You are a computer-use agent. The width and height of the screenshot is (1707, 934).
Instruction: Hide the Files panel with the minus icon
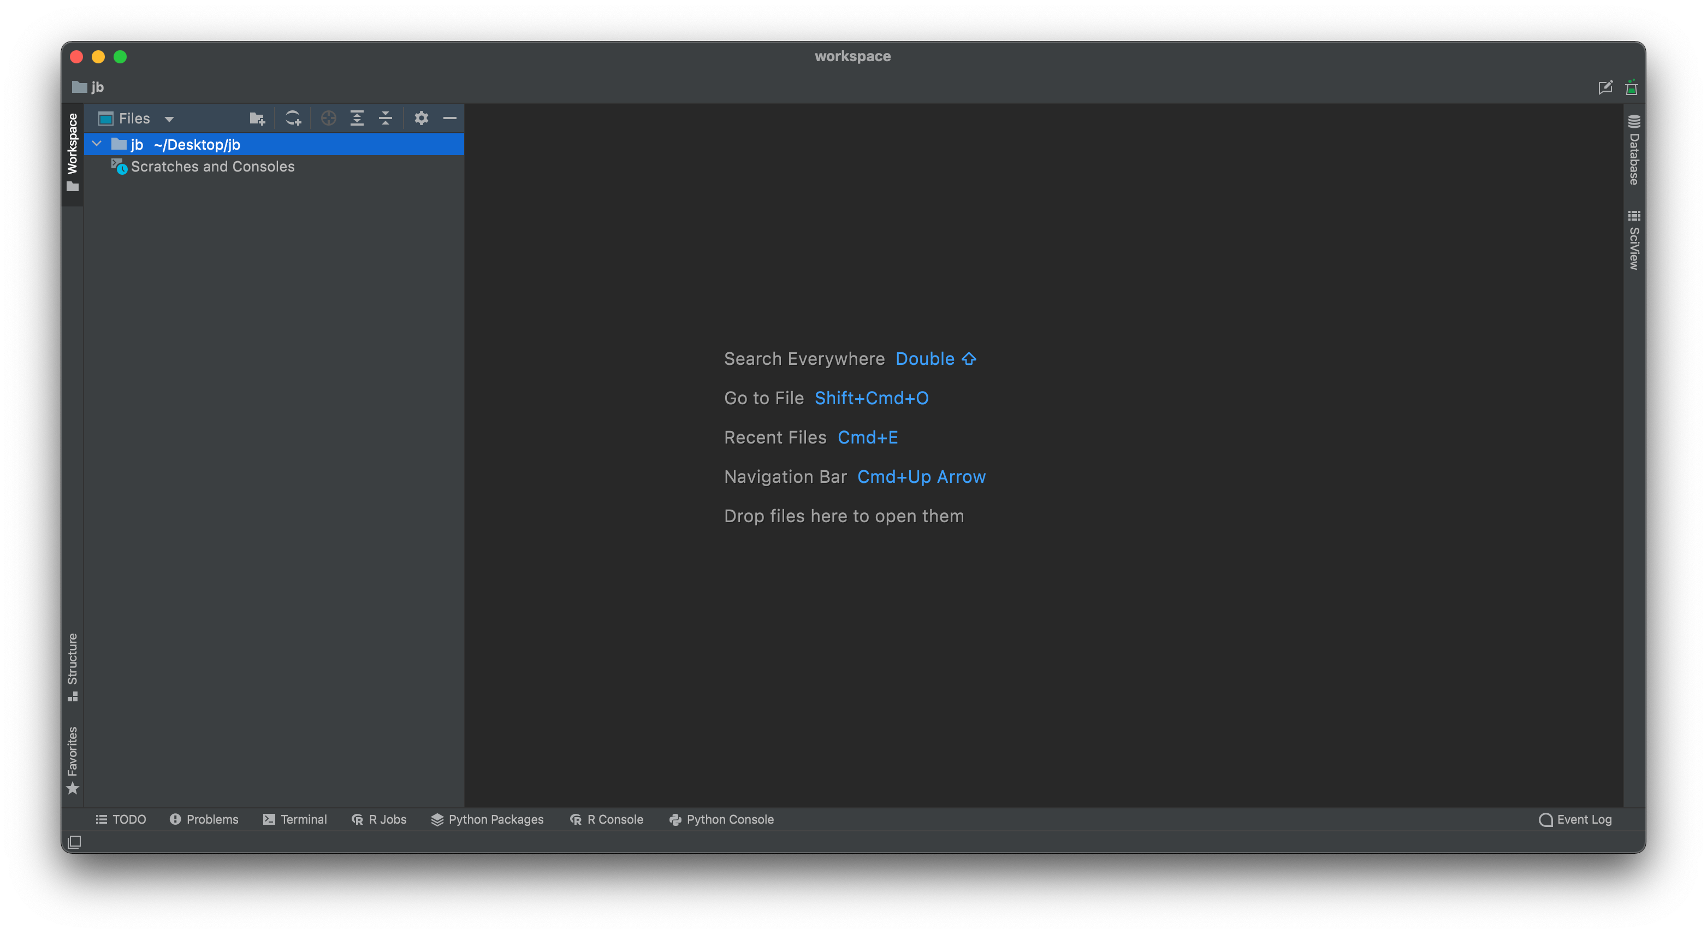pos(450,119)
